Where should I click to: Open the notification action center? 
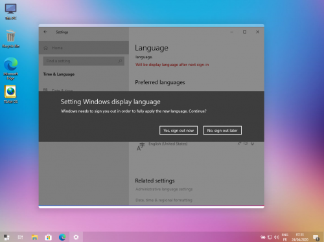[316, 237]
